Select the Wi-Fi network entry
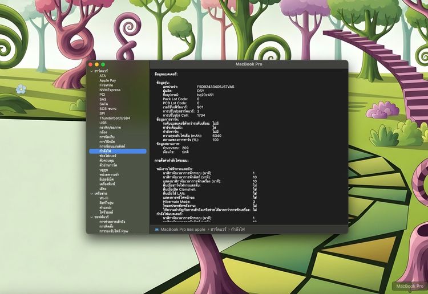This screenshot has width=428, height=294. pyautogui.click(x=104, y=198)
